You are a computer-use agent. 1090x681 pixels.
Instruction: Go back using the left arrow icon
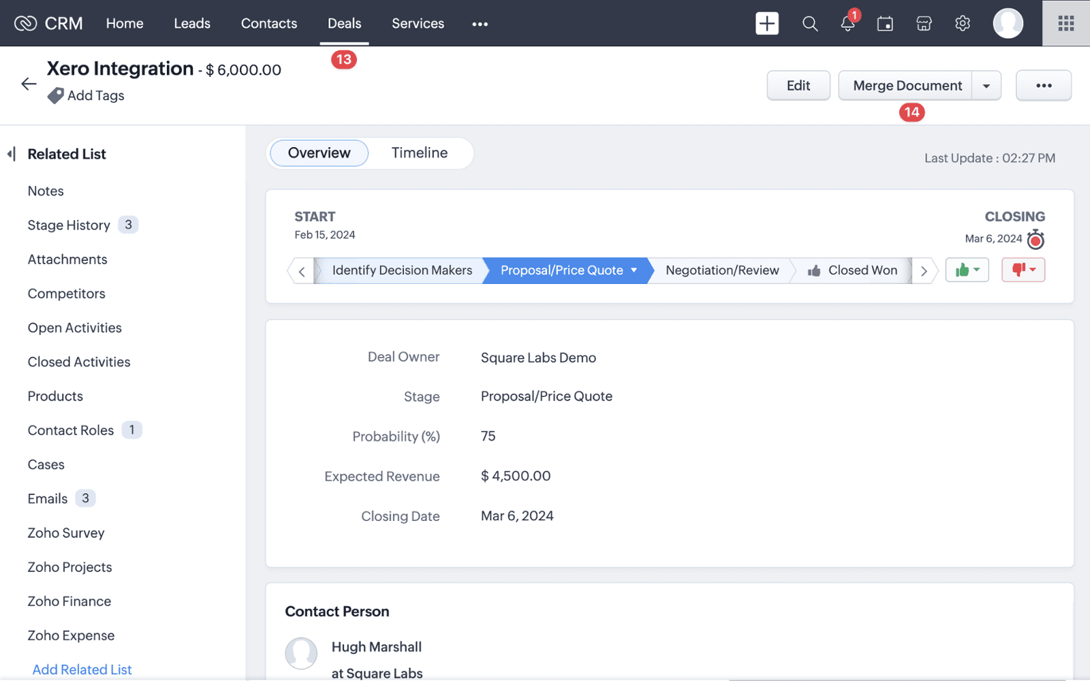29,84
